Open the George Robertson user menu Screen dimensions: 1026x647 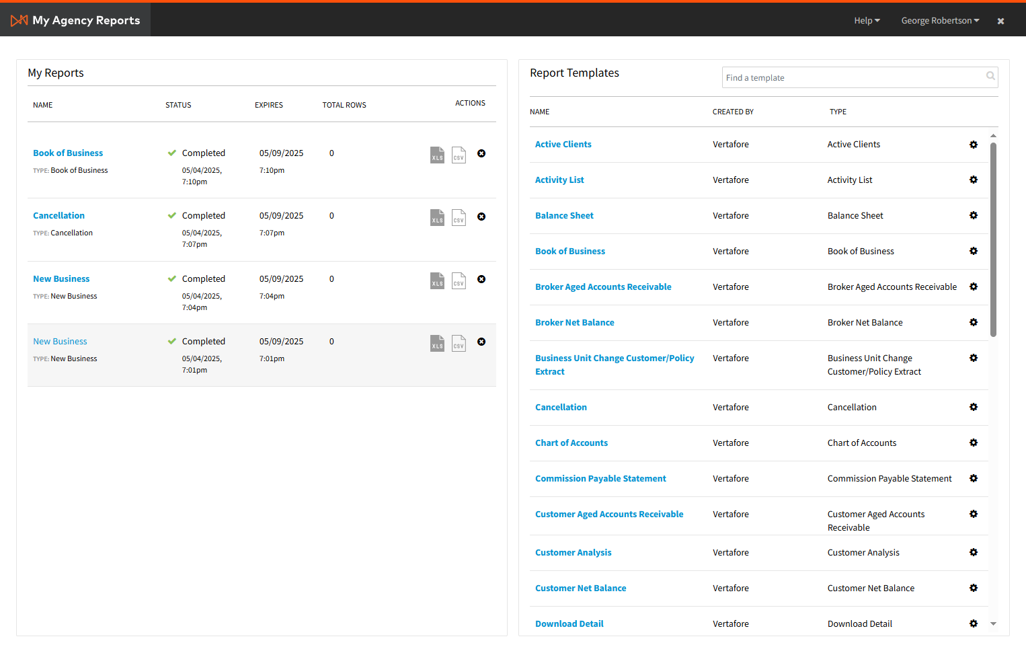[940, 21]
